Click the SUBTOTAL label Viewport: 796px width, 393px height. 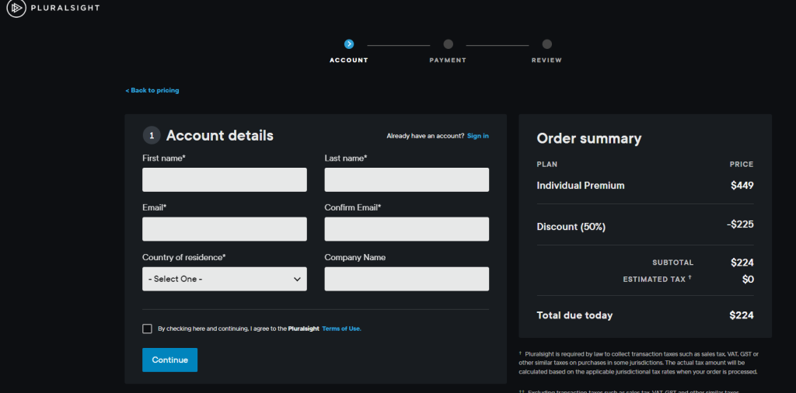pos(672,263)
